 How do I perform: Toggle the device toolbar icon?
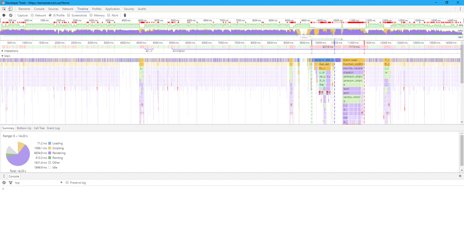coord(10,8)
